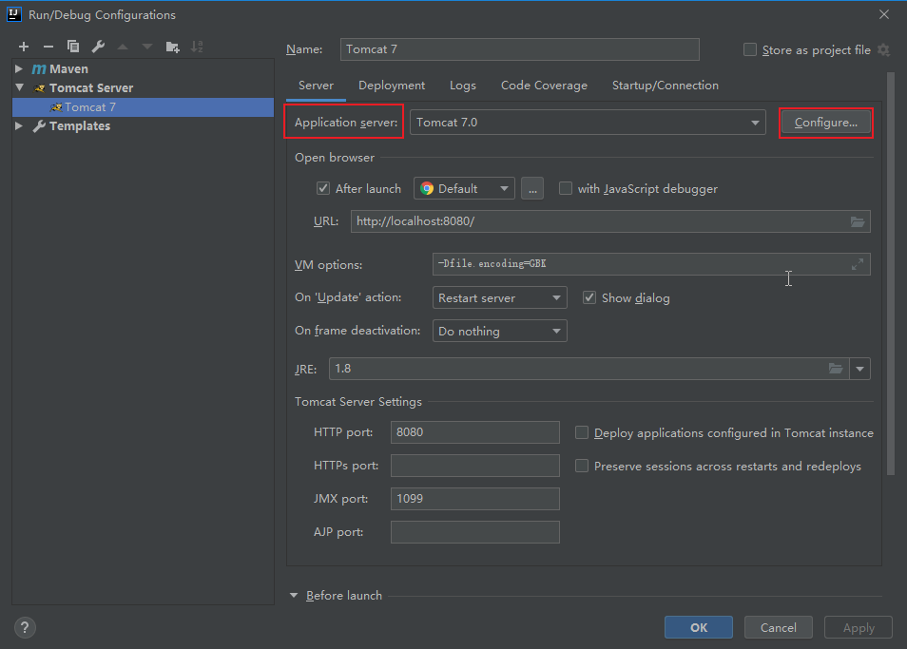
Task: Click the sort configurations icon
Action: (x=197, y=47)
